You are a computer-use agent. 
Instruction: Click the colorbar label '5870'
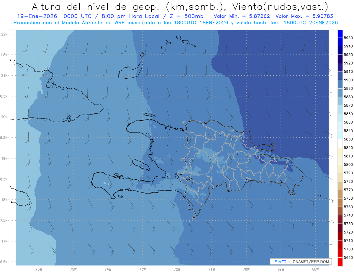point(348,105)
